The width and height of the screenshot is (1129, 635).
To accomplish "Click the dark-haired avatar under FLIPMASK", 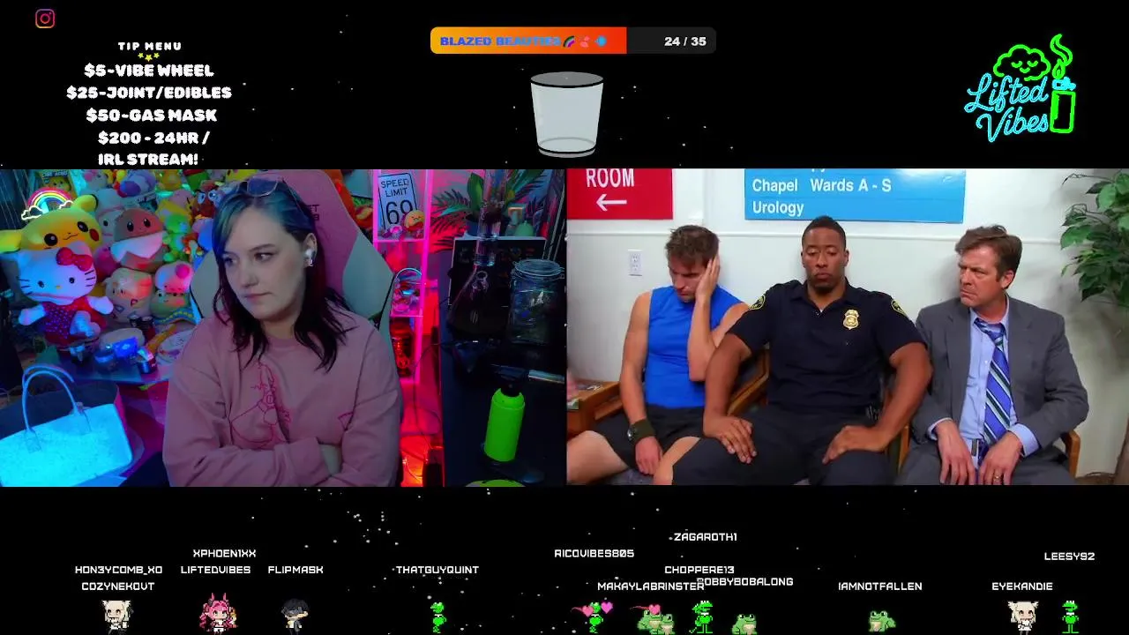I will click(x=295, y=615).
